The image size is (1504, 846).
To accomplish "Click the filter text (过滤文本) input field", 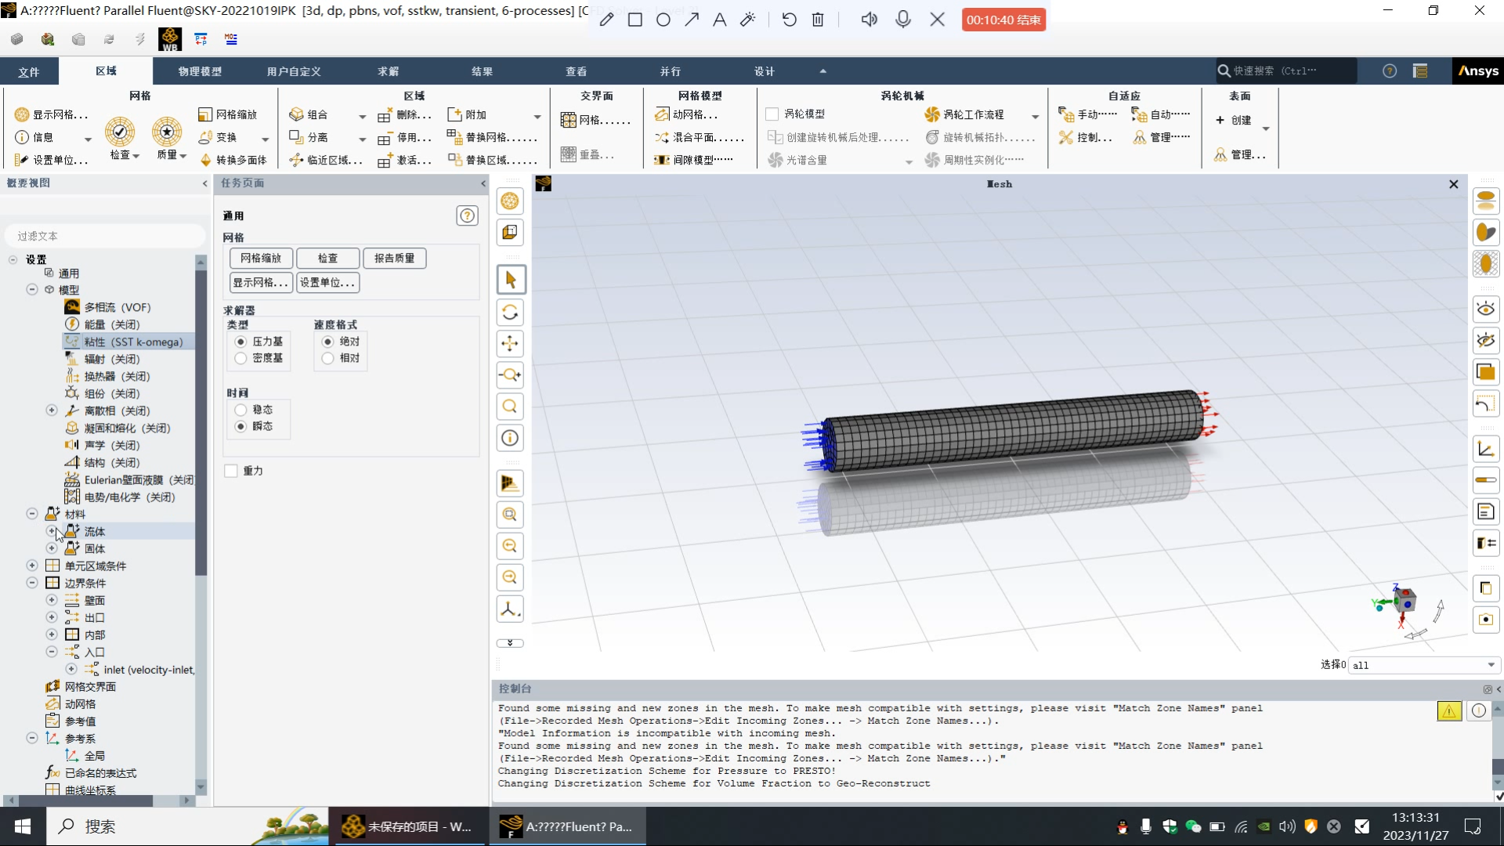I will pos(106,236).
